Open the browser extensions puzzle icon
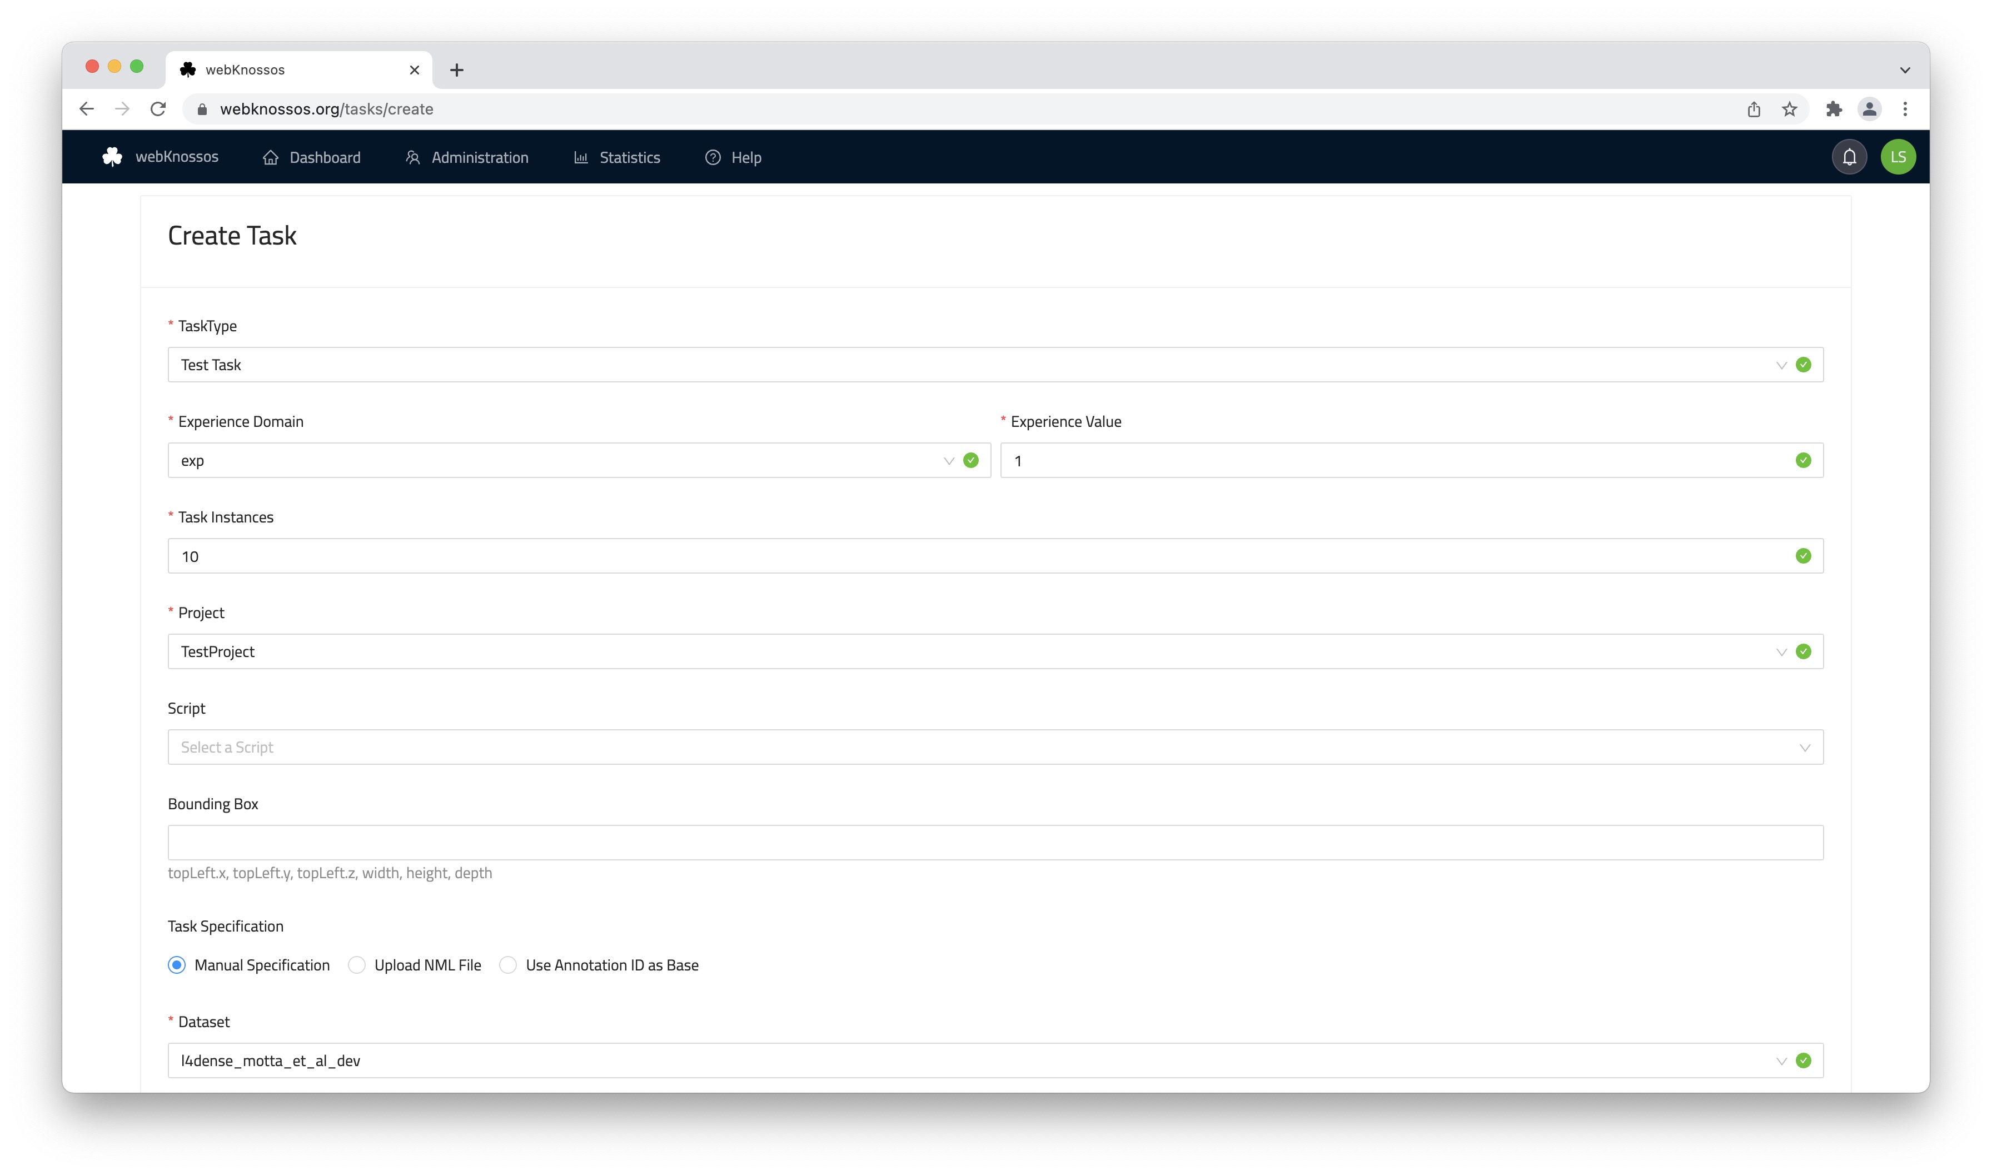1992x1175 pixels. pos(1834,109)
